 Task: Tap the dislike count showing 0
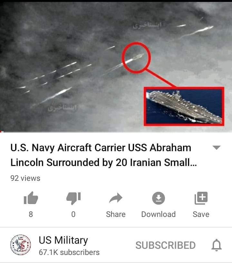[x=73, y=214]
